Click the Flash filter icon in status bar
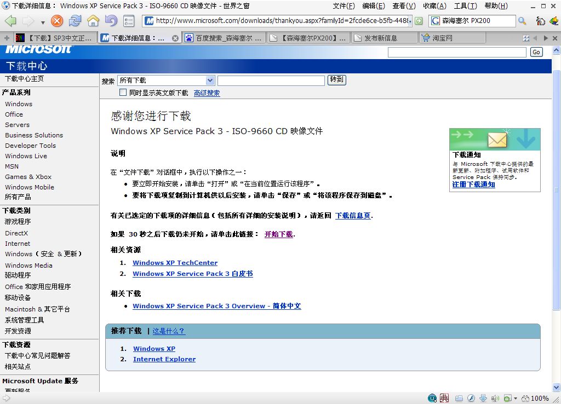 click(x=471, y=398)
